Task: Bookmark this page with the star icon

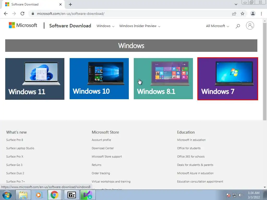Action: (242, 14)
